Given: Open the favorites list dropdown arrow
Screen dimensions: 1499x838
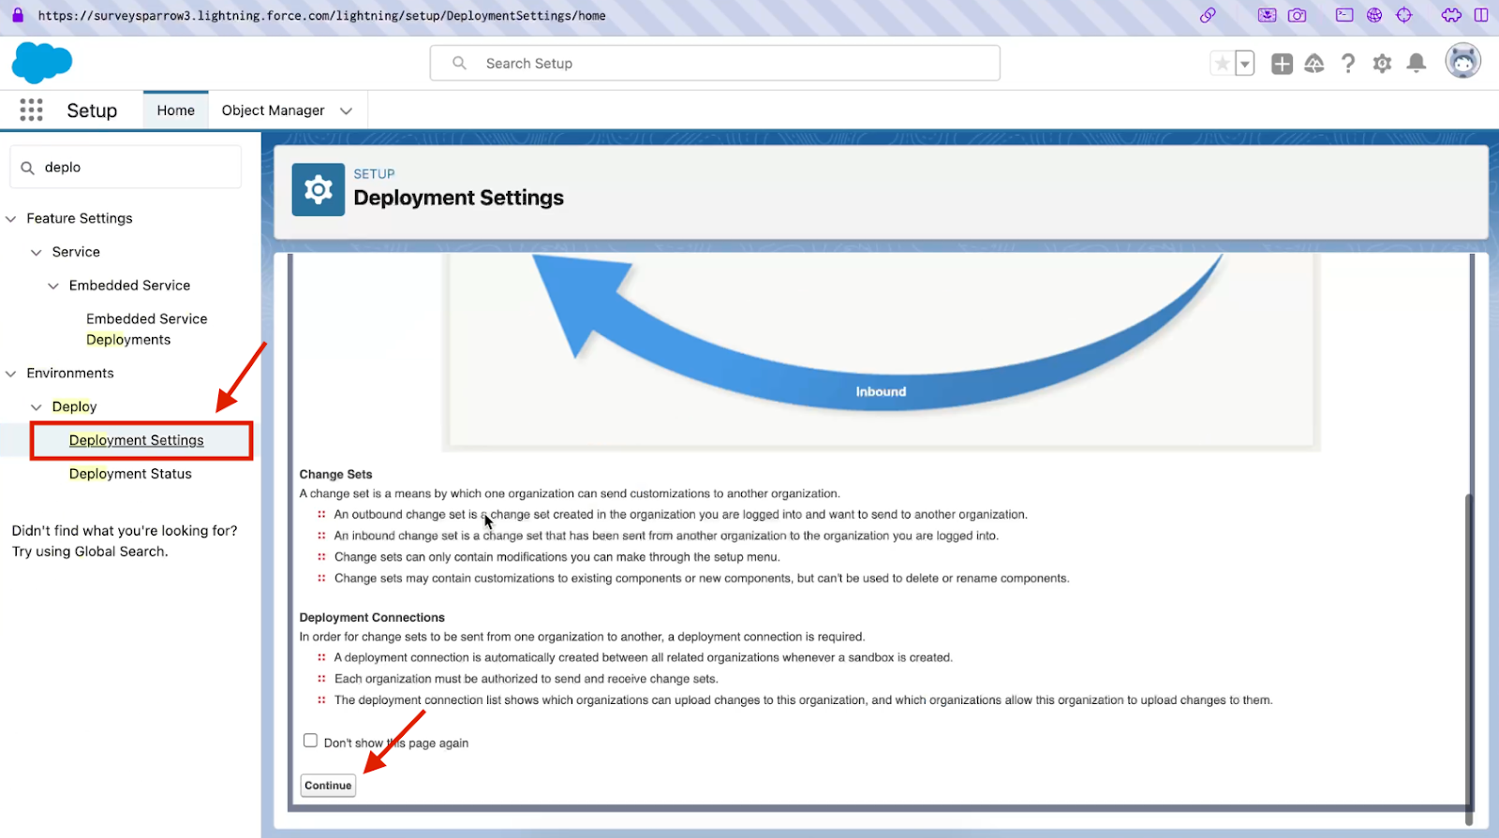Looking at the screenshot, I should click(x=1245, y=64).
